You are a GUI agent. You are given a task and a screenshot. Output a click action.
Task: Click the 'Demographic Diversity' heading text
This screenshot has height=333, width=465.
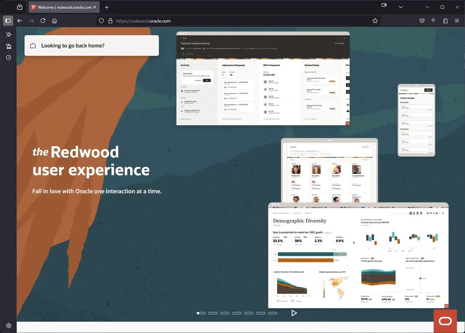click(300, 221)
